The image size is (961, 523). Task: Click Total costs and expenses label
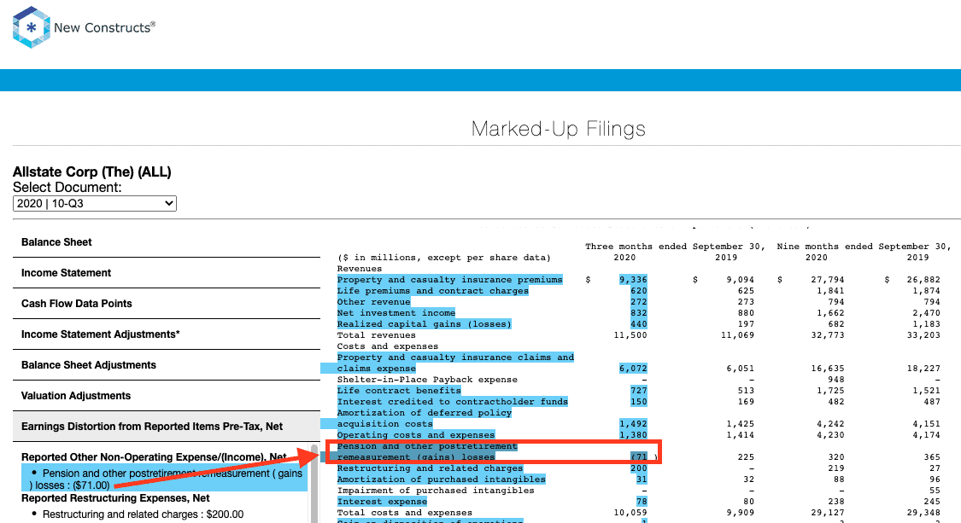(405, 513)
